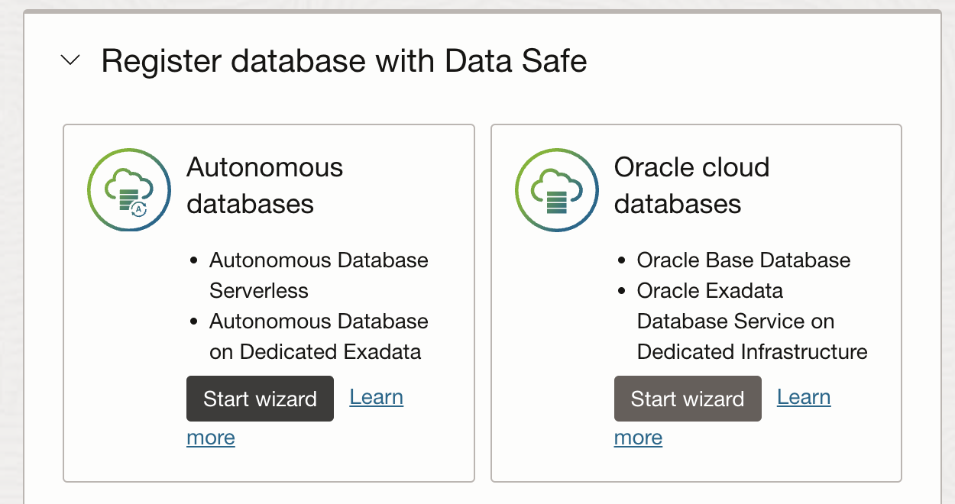
Task: Start wizard for Autonomous databases
Action: click(260, 399)
